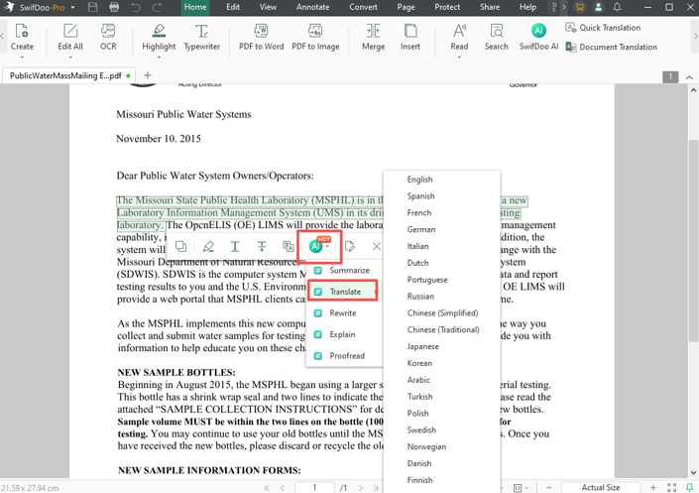Viewport: 699px width, 493px height.
Task: Click the Actual Size zoom field
Action: [601, 488]
